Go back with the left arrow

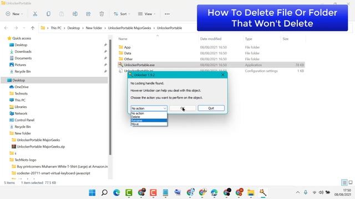[x=6, y=28]
